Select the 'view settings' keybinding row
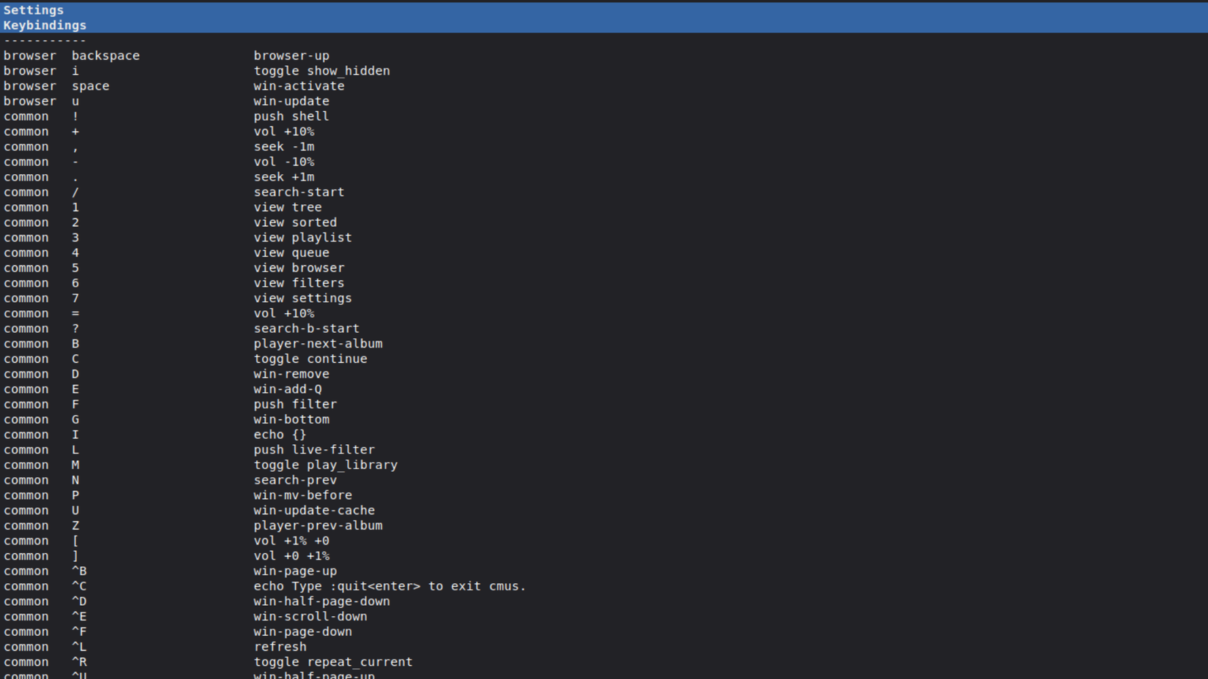The width and height of the screenshot is (1208, 679). pyautogui.click(x=604, y=298)
